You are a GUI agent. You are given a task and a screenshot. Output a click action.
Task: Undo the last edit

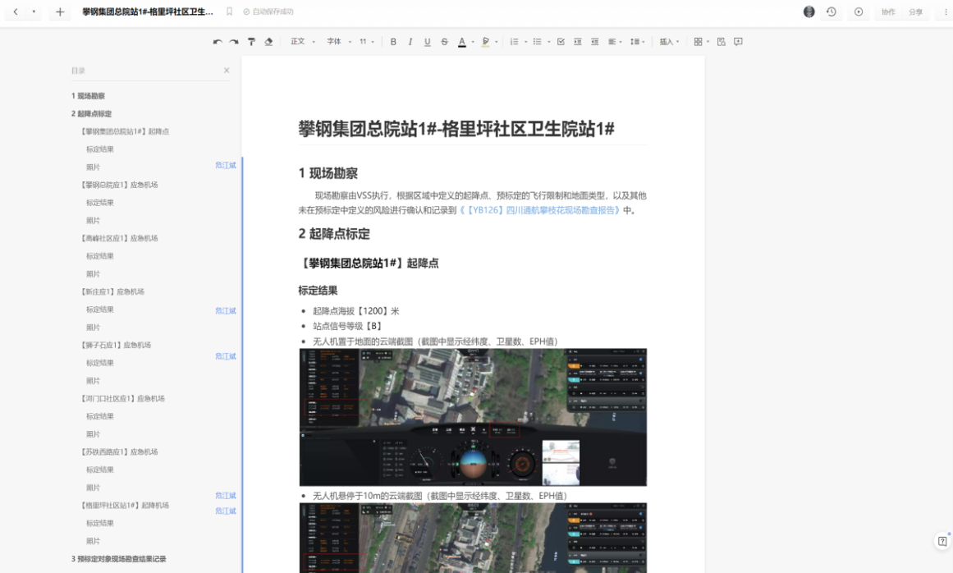click(x=218, y=42)
